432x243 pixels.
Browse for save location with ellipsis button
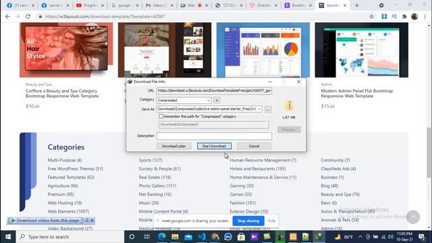(x=268, y=109)
